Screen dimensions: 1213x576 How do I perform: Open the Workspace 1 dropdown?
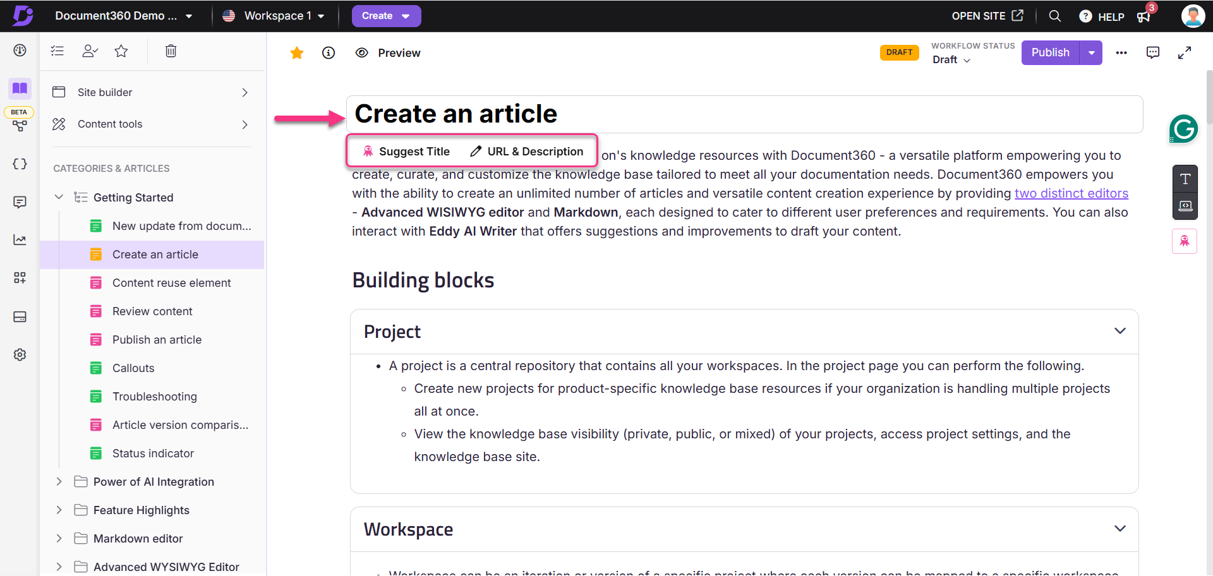pyautogui.click(x=274, y=16)
